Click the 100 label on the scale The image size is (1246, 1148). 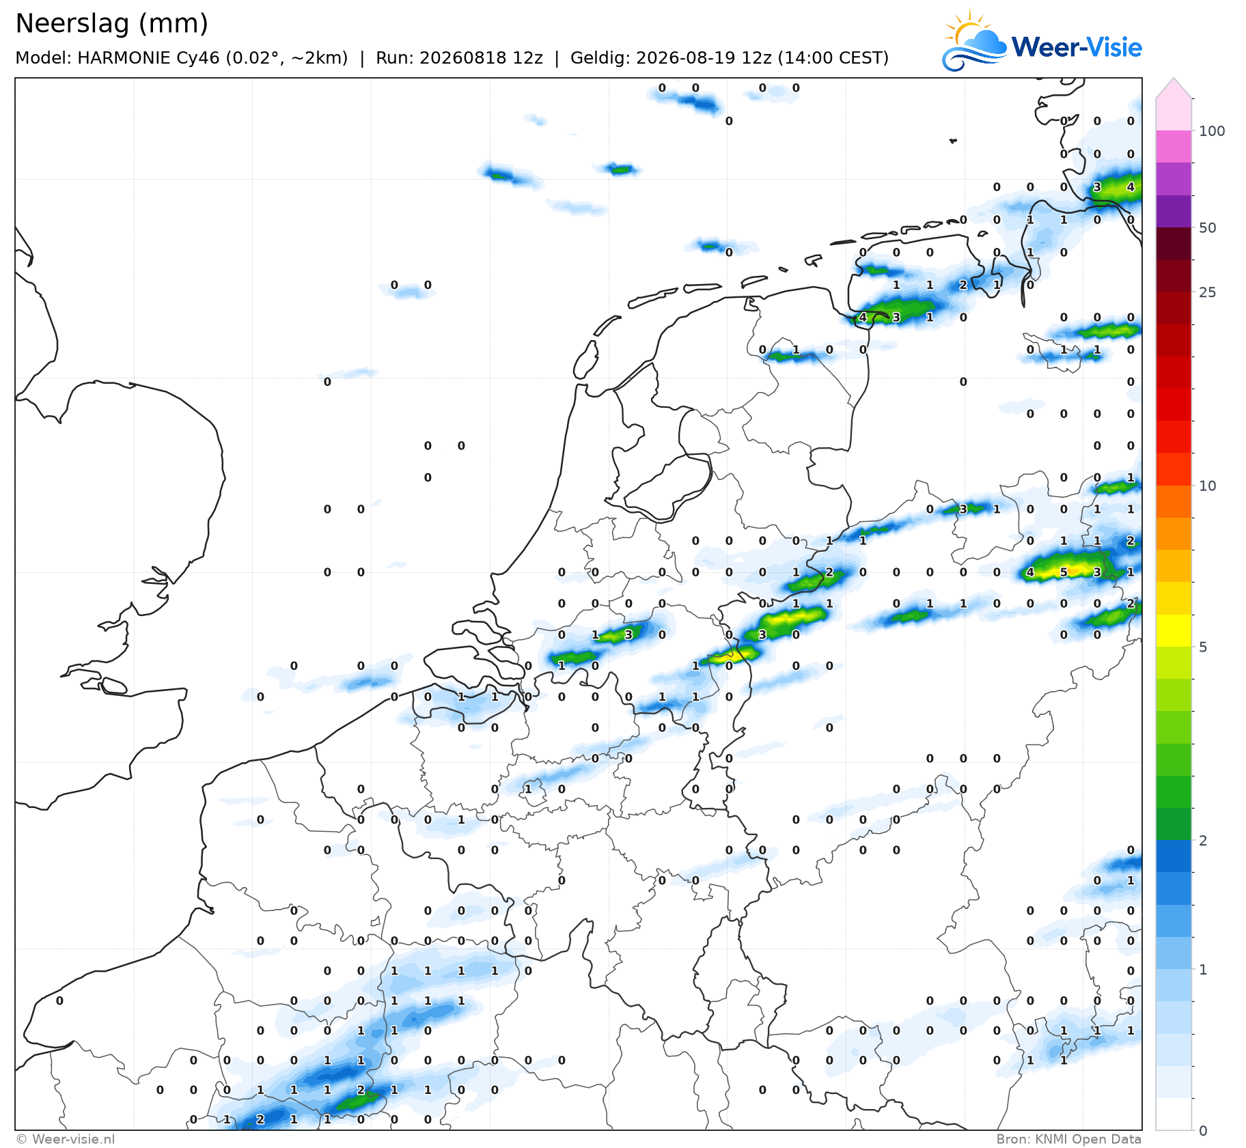pos(1212,131)
